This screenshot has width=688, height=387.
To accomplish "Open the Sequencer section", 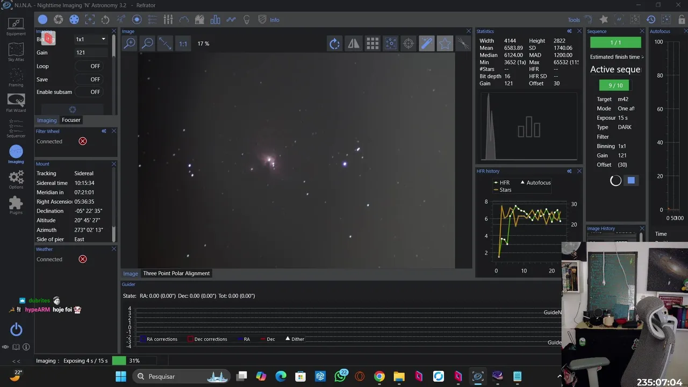I will 16,128.
